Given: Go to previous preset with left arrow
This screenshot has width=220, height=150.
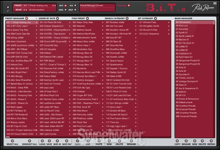Looking at the screenshot, I should point(53,6).
